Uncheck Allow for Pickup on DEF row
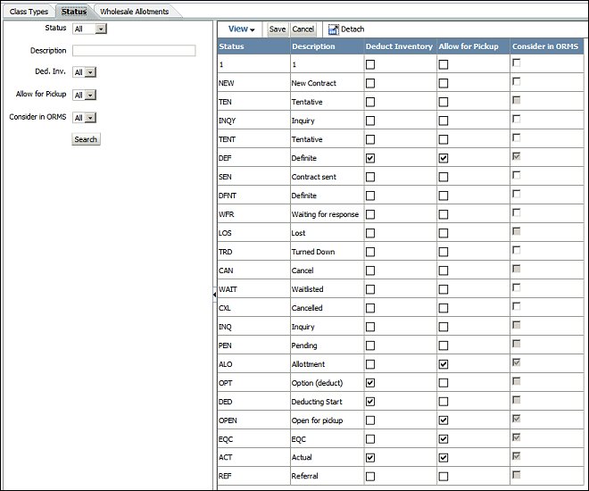Viewport: 589px width, 491px height. tap(444, 158)
